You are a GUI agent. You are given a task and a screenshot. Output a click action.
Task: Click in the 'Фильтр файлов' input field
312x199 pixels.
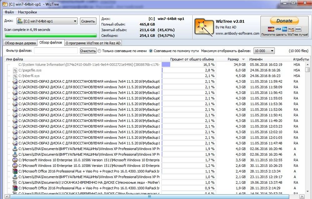tap(56, 51)
